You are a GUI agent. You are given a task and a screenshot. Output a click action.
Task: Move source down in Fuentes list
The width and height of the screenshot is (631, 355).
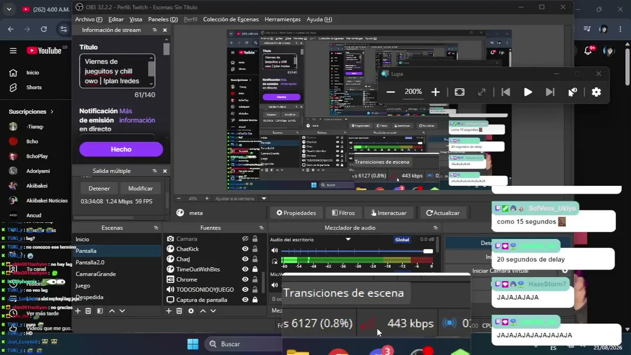point(213,311)
